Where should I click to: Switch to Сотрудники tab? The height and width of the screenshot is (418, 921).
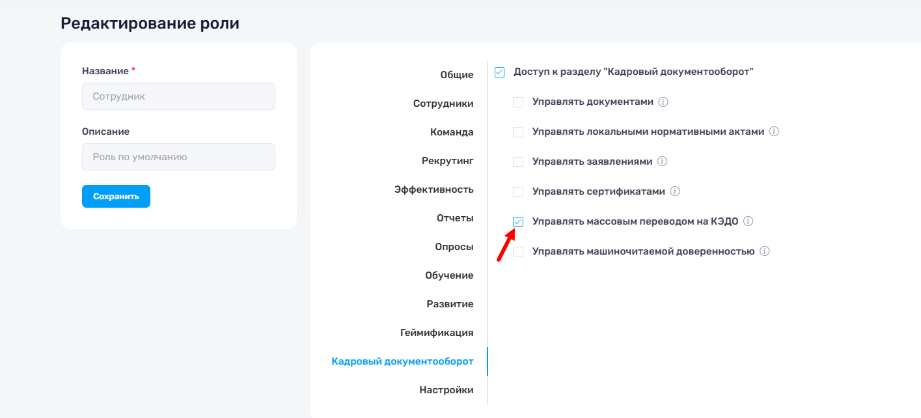[443, 104]
